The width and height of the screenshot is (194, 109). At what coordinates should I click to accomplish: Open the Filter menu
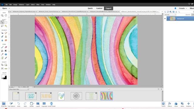(x=38, y=5)
